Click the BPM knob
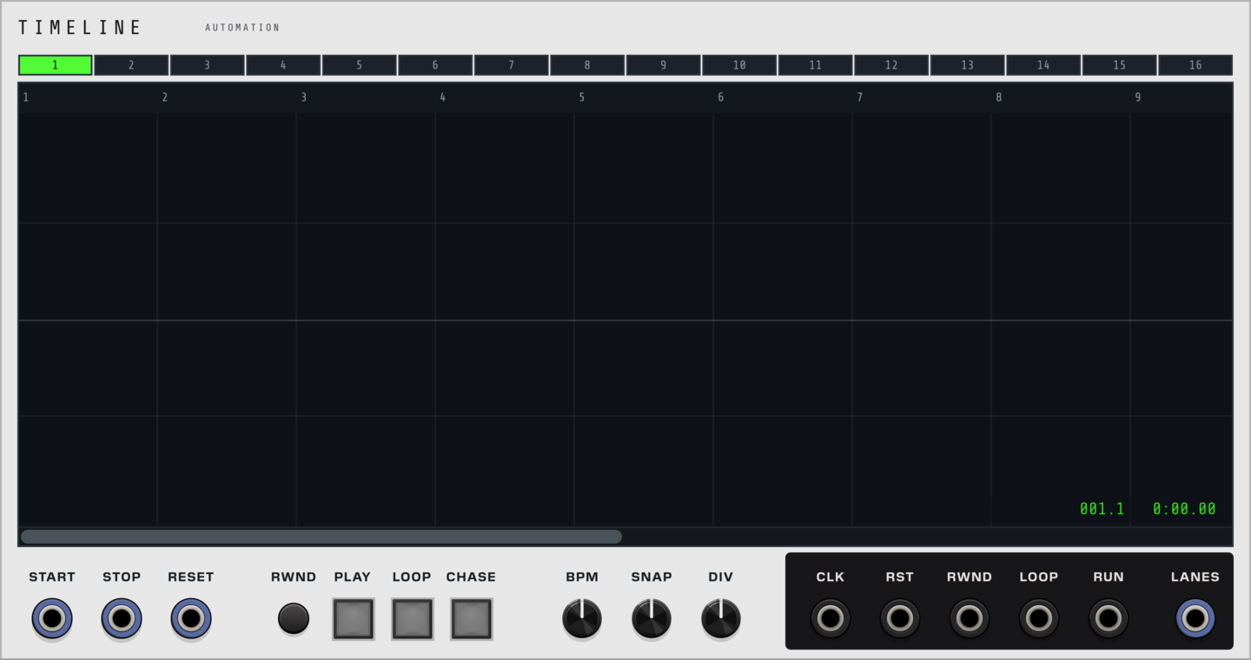This screenshot has width=1251, height=660. tap(582, 619)
